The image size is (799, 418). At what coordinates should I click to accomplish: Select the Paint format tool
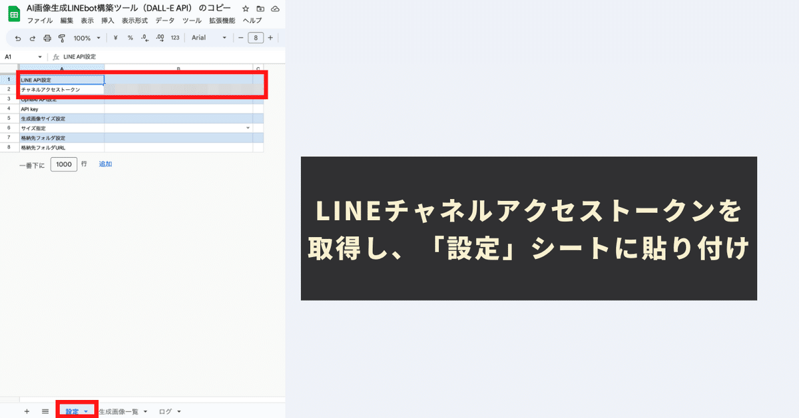(x=61, y=37)
